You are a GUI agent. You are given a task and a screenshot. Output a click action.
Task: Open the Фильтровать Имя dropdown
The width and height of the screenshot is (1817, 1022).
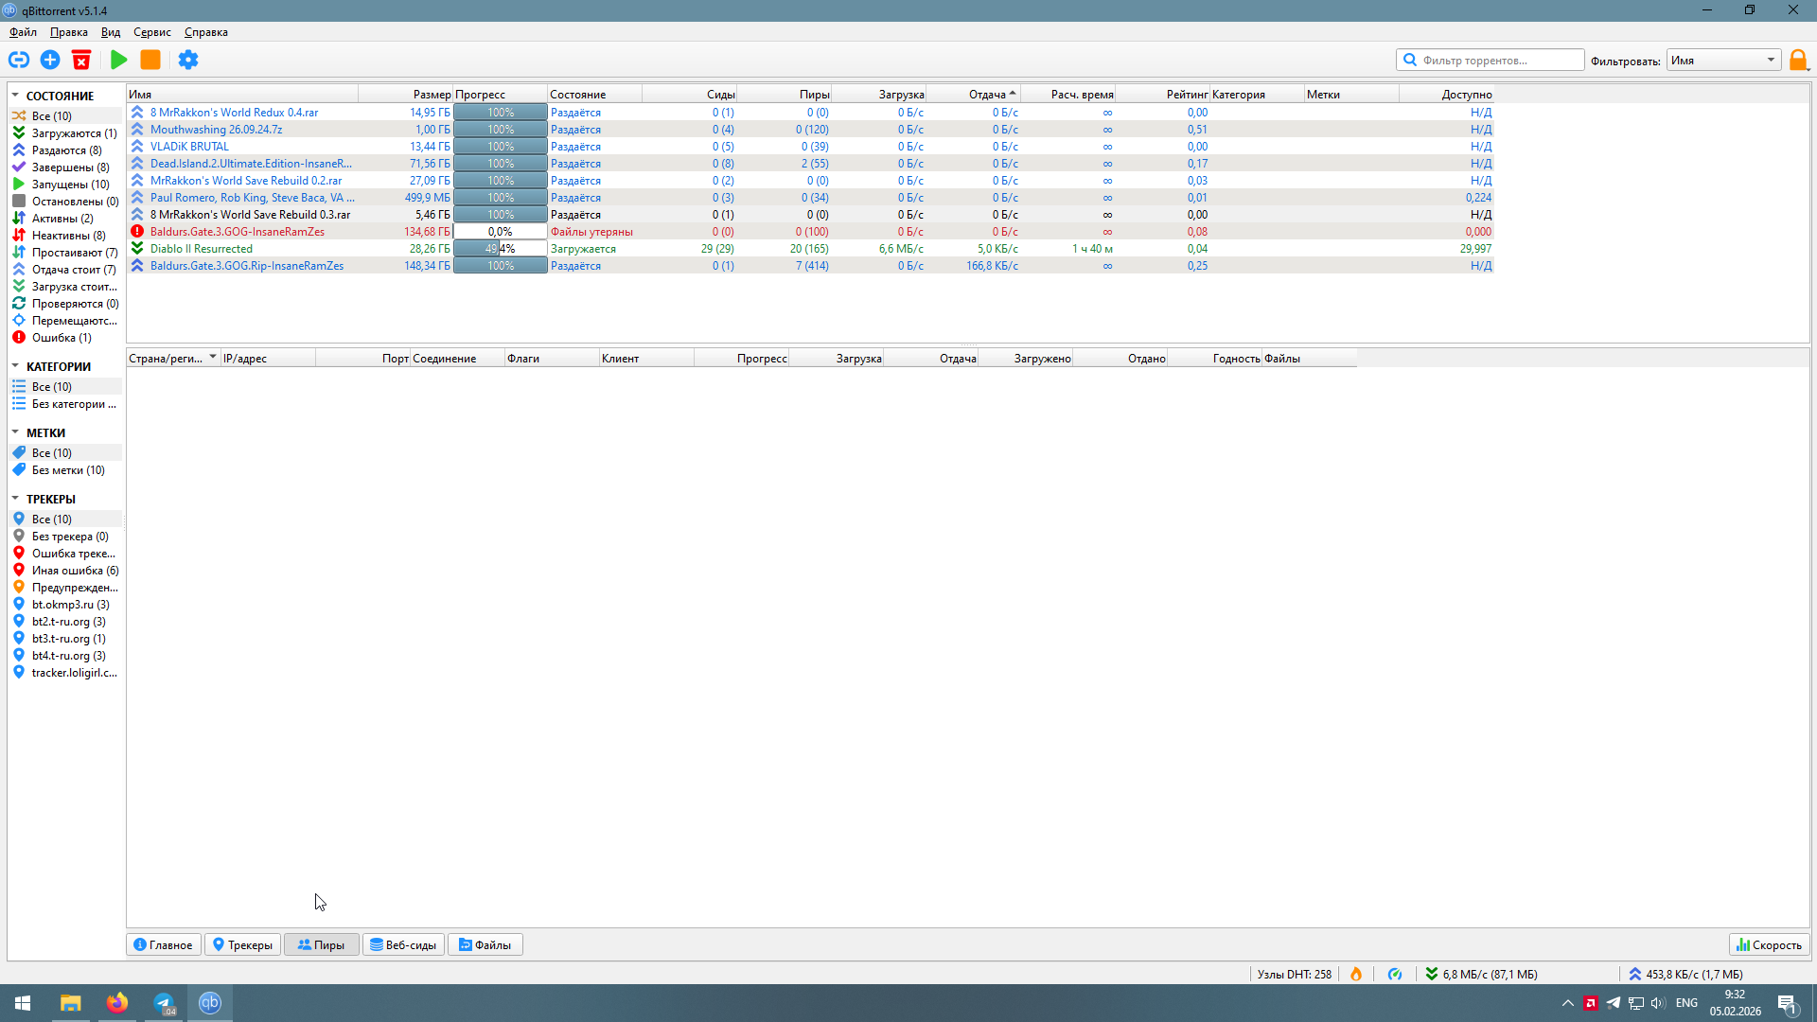1723,60
